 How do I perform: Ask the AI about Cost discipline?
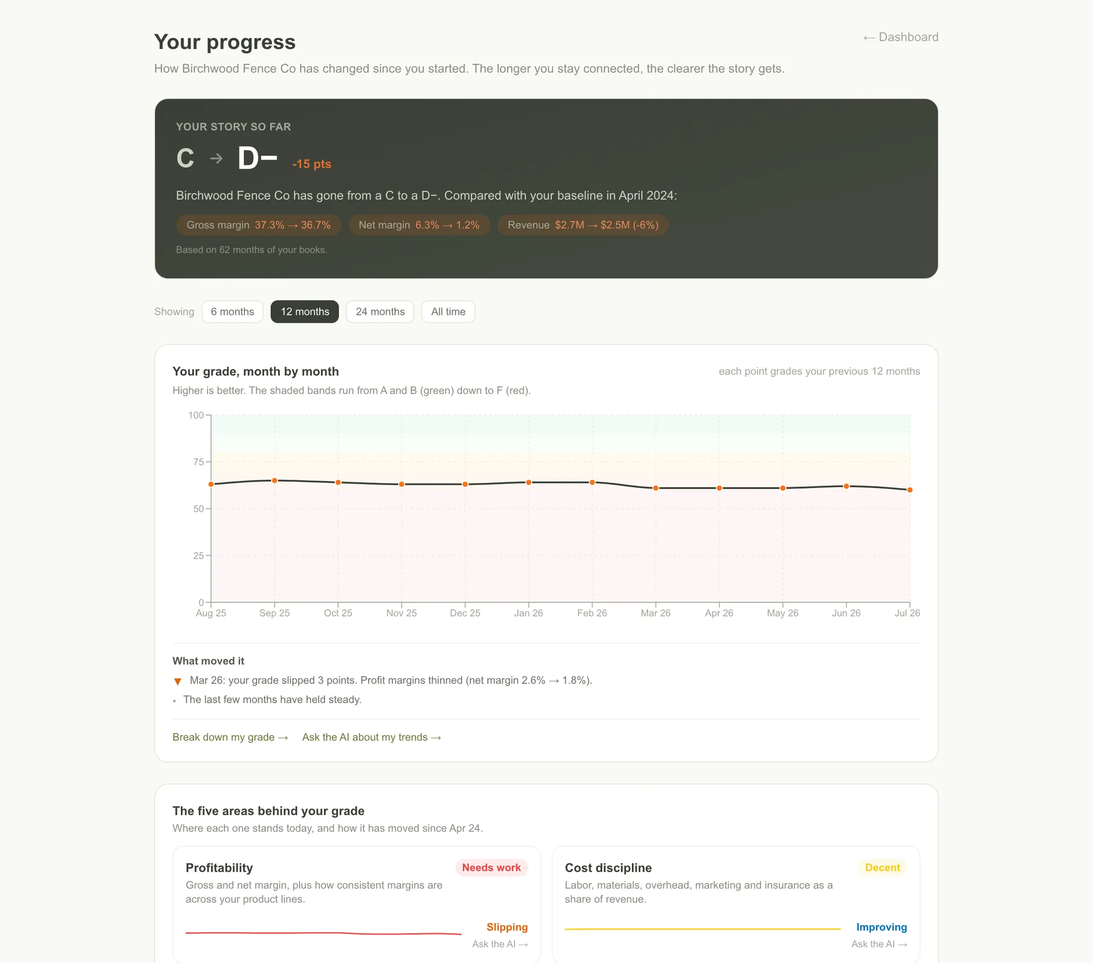click(879, 944)
